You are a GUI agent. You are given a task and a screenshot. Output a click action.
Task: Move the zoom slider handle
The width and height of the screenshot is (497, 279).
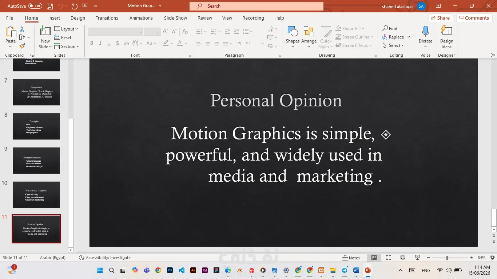point(447,258)
